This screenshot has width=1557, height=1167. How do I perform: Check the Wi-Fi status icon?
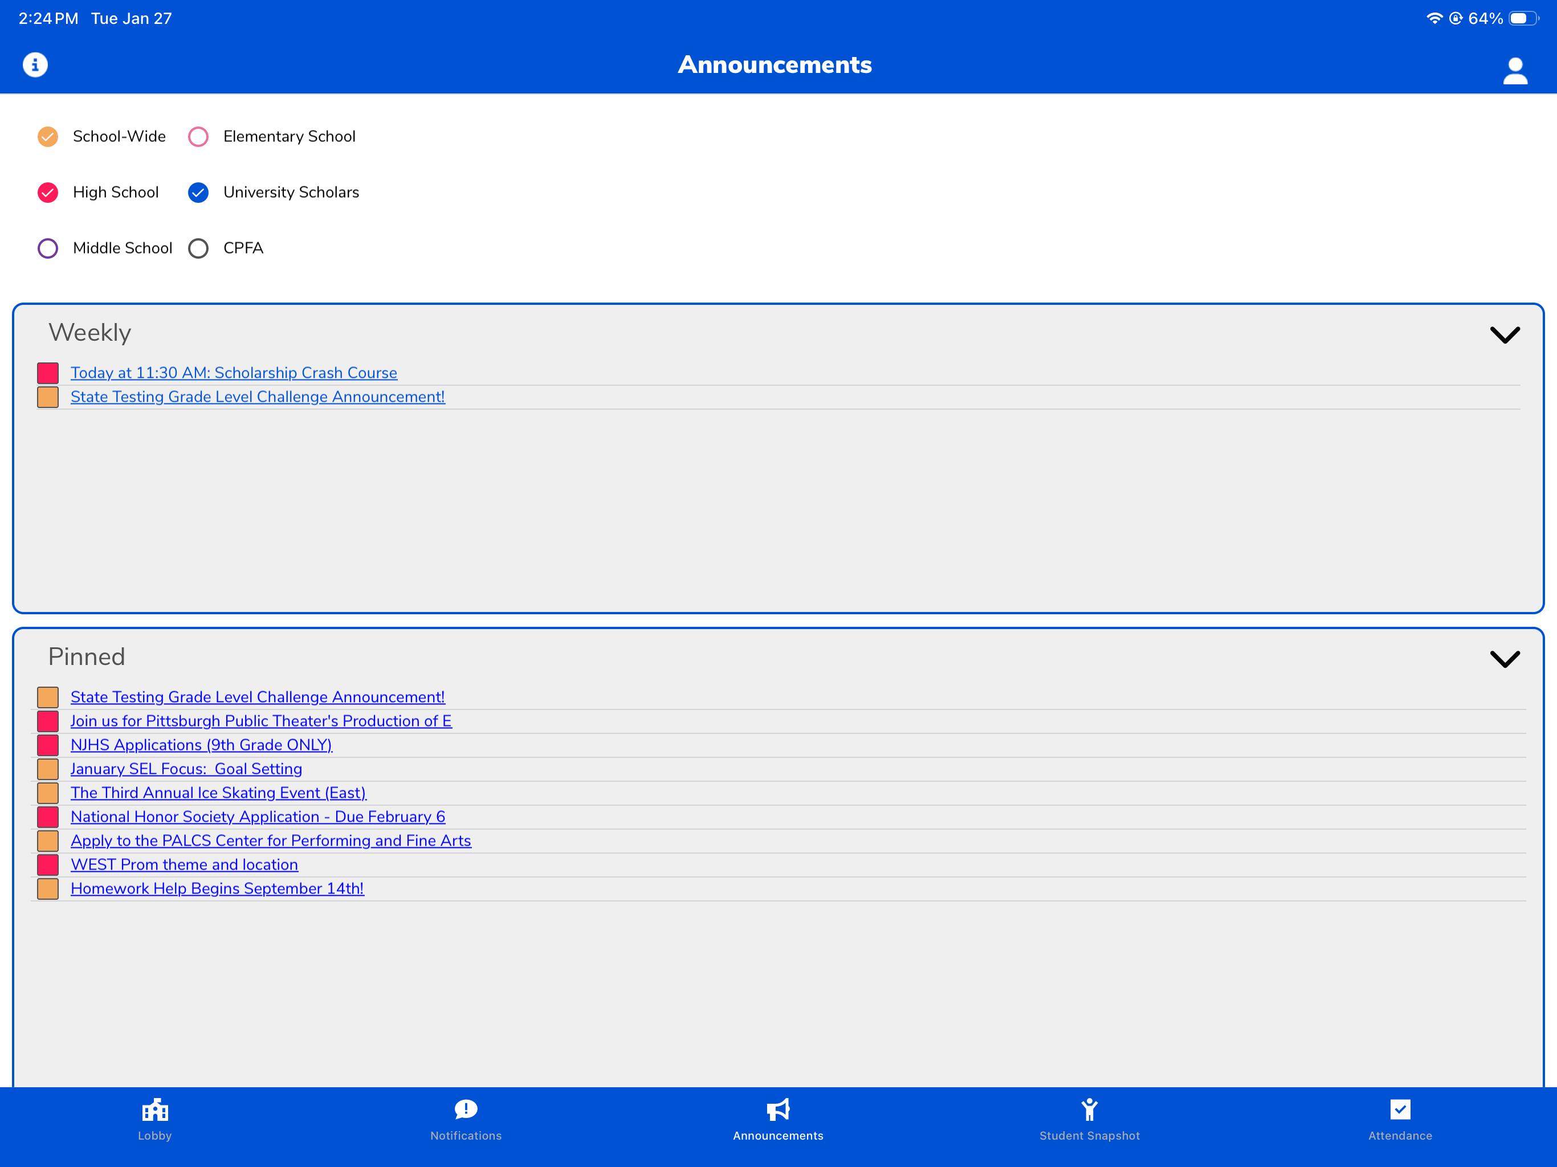point(1434,18)
